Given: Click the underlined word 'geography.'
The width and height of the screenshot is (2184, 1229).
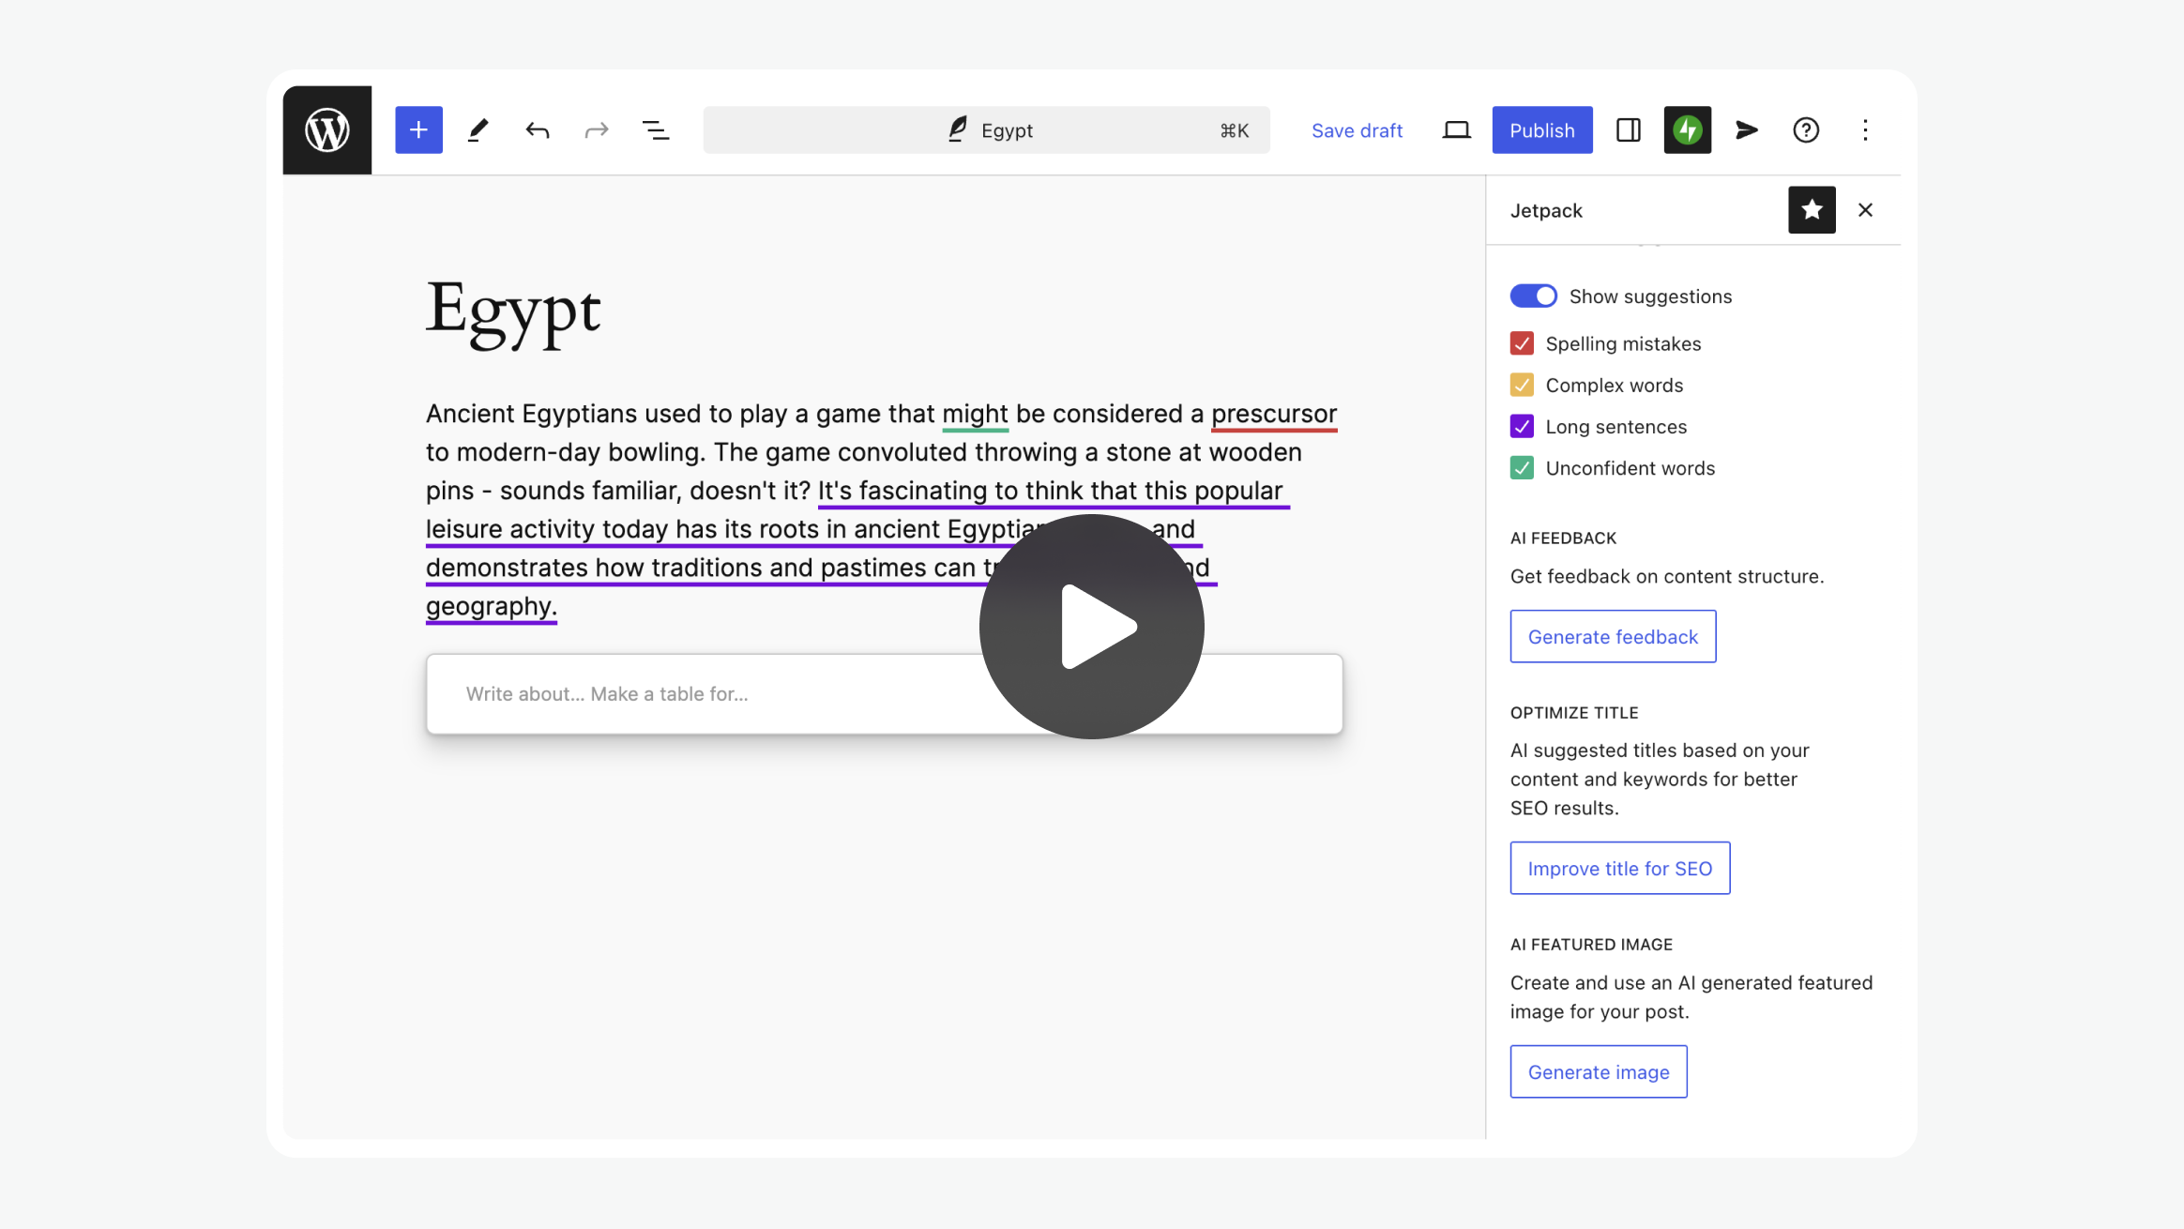Looking at the screenshot, I should point(492,606).
